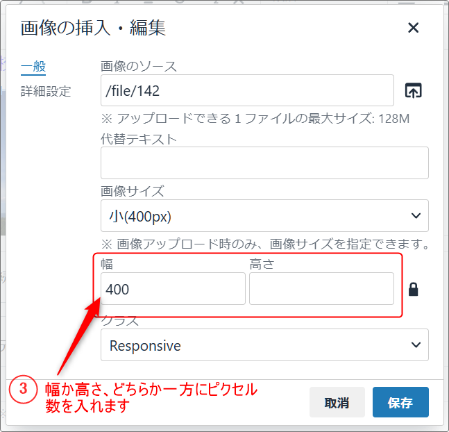Open the Responsive class dropdown

point(264,345)
